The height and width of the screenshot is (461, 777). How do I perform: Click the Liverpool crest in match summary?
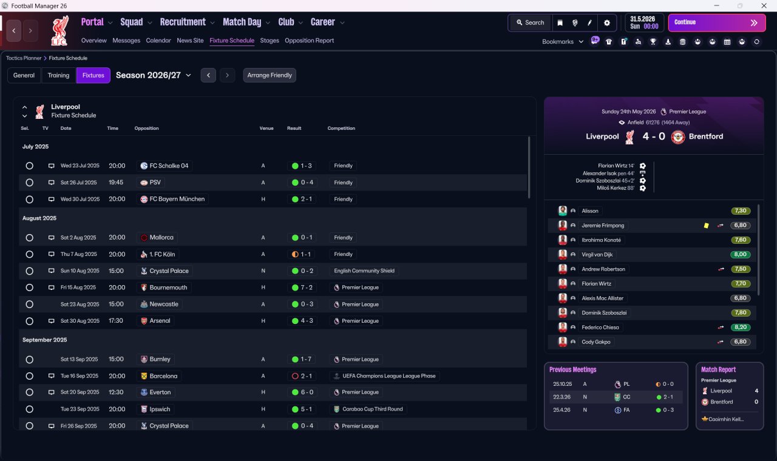[630, 136]
